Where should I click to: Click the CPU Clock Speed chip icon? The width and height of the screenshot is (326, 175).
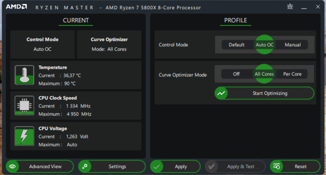tap(24, 106)
